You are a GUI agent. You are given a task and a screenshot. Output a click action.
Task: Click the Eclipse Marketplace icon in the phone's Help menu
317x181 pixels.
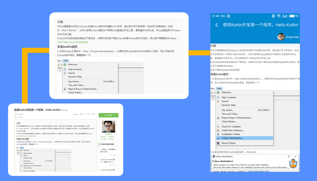[218, 138]
